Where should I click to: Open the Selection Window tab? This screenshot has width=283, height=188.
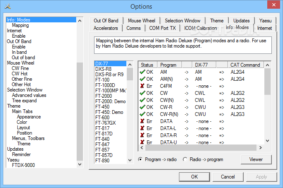click(x=182, y=21)
